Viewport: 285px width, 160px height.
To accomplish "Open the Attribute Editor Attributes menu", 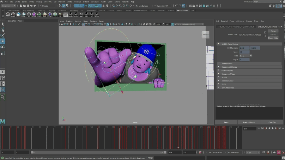I will 240,21.
